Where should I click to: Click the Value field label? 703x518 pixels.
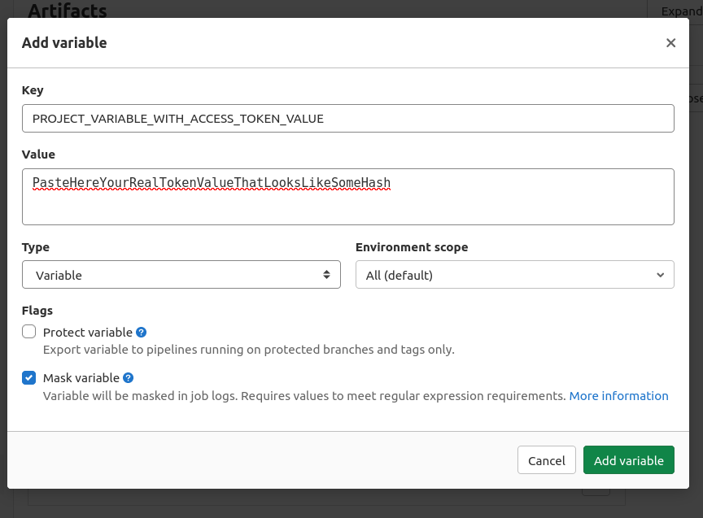click(38, 155)
